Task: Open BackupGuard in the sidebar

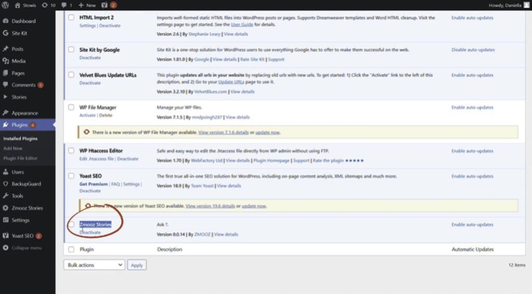Action: coord(26,184)
